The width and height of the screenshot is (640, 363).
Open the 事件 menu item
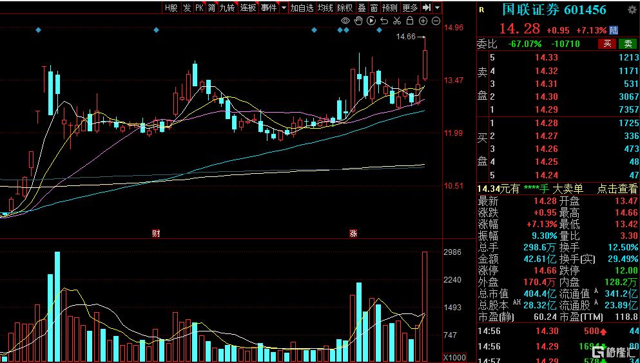pyautogui.click(x=269, y=7)
